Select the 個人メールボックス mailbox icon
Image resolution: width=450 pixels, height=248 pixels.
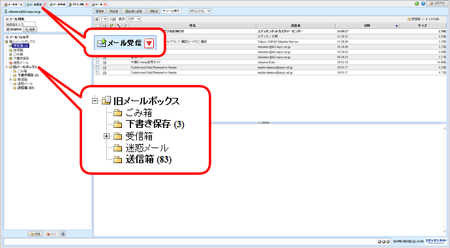pos(7,42)
